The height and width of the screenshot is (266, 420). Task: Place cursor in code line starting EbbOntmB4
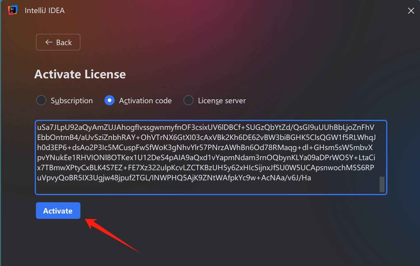click(207, 137)
